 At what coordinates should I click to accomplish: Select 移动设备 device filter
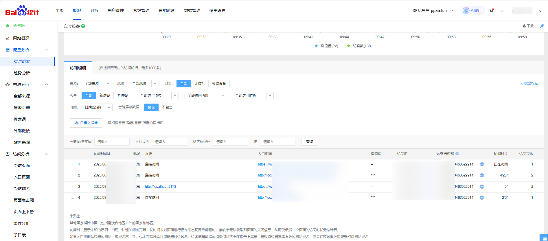(219, 84)
